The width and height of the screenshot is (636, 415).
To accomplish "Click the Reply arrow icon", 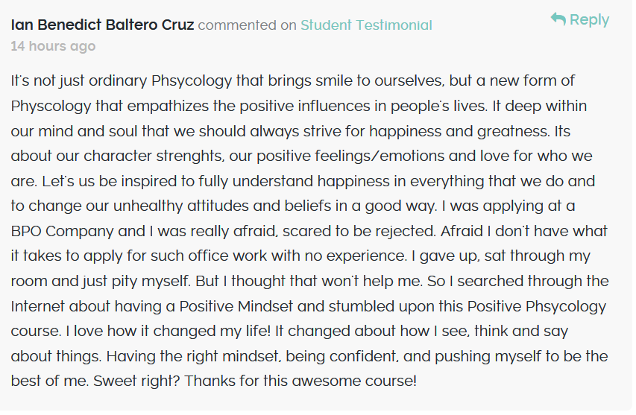I will (558, 19).
